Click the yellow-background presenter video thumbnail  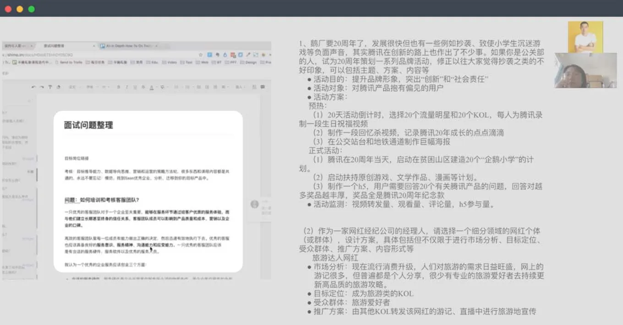coord(585,37)
